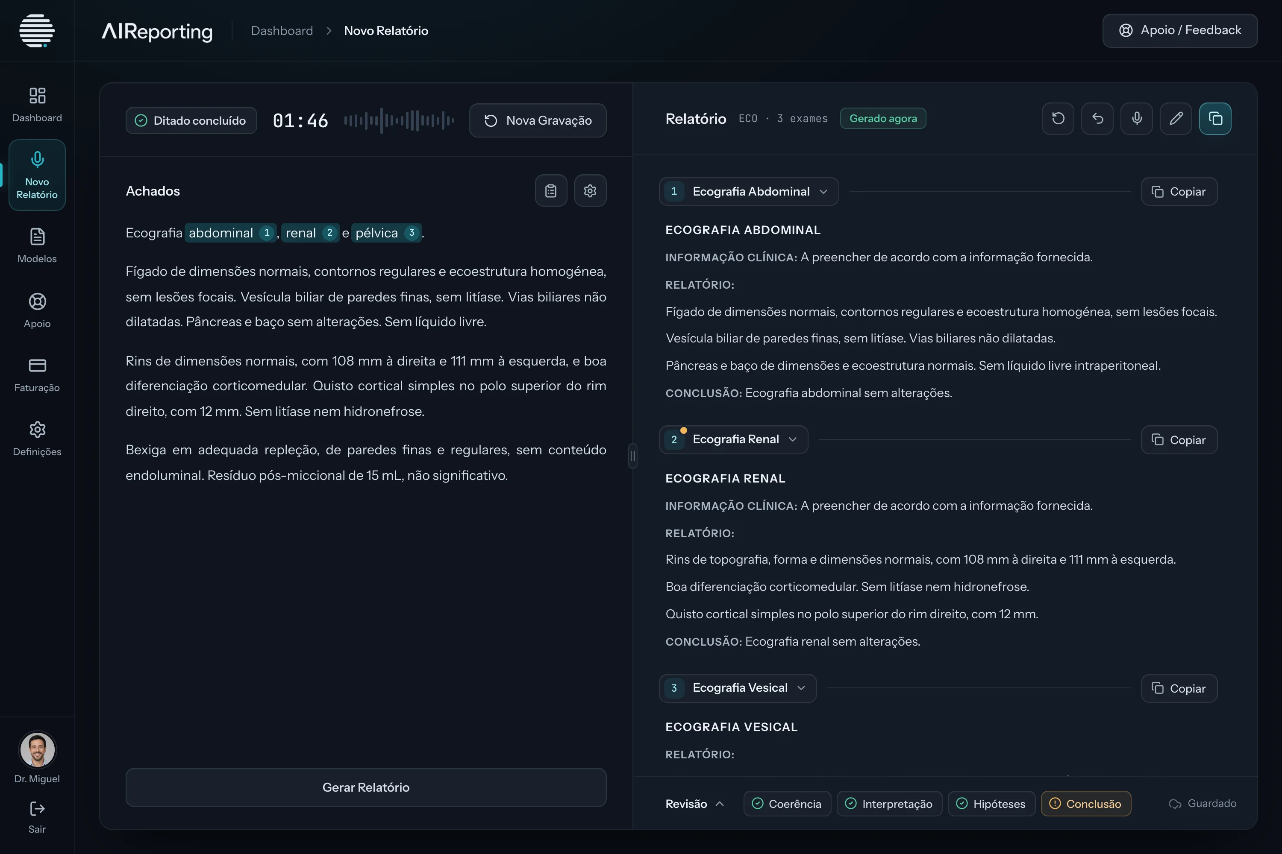1282x854 pixels.
Task: Click the audio waveform visualization
Action: click(x=399, y=120)
